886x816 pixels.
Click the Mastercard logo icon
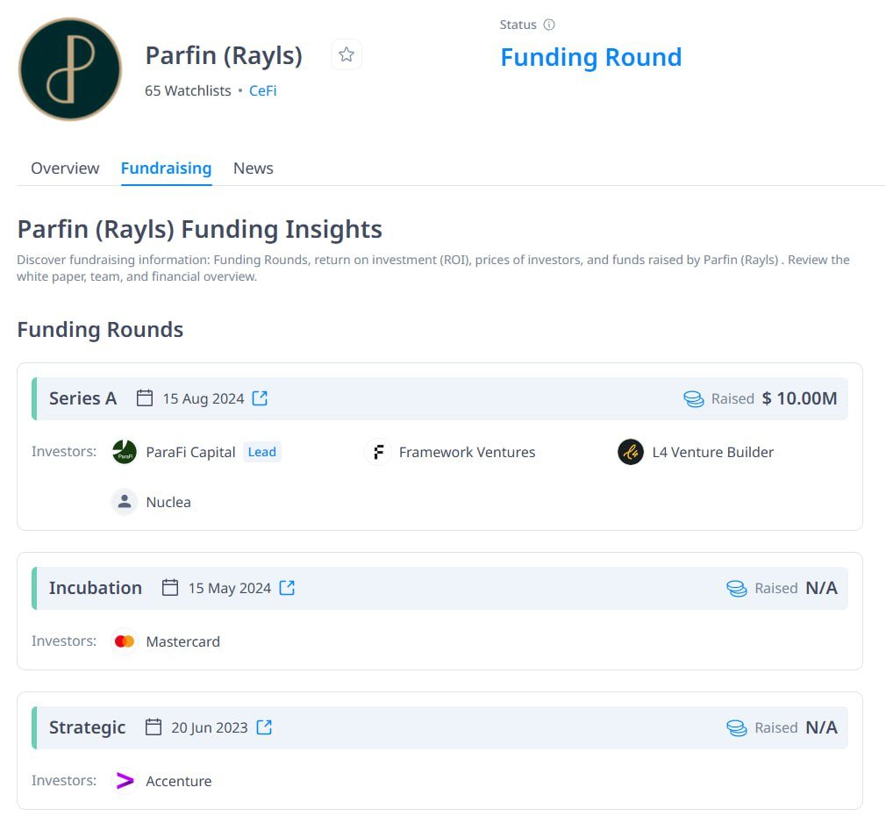pyautogui.click(x=125, y=641)
